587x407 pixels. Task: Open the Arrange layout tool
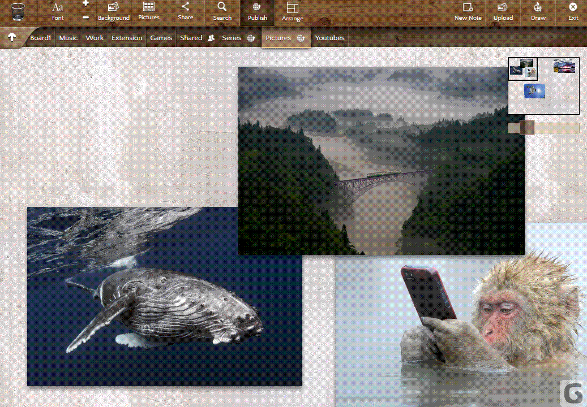tap(293, 11)
